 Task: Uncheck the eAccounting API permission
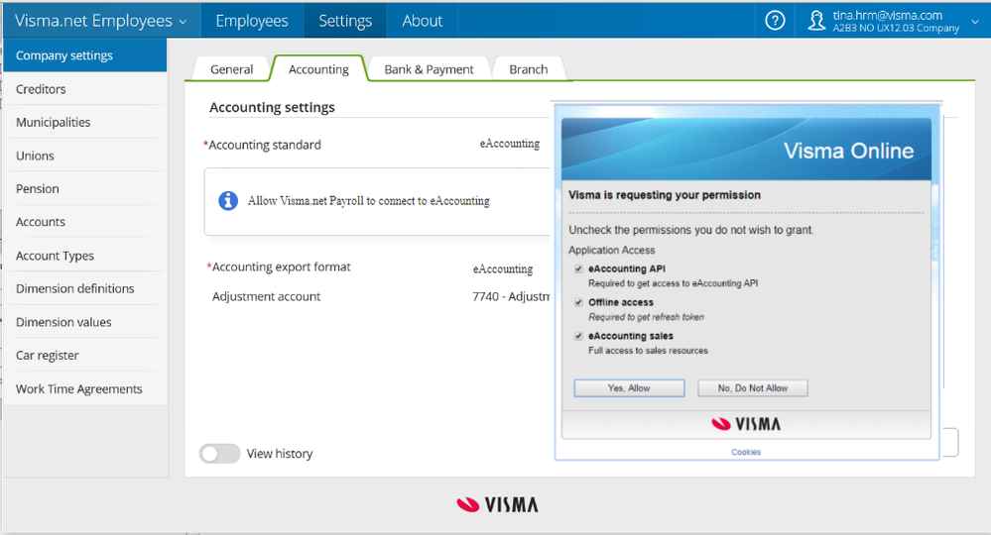(x=578, y=268)
